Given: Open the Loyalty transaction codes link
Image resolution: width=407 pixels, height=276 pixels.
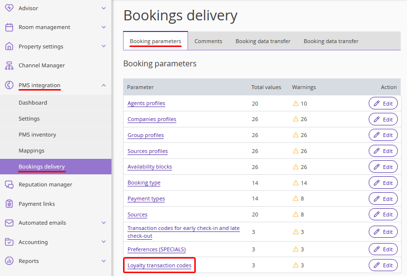Looking at the screenshot, I should 159,265.
